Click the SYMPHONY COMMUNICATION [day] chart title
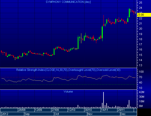This screenshot has width=151, height=116. (x=68, y=2)
